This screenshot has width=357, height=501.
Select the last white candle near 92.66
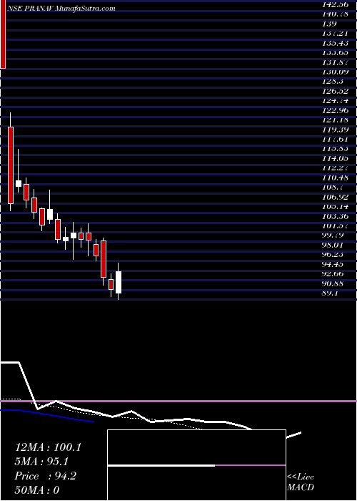pyautogui.click(x=119, y=282)
